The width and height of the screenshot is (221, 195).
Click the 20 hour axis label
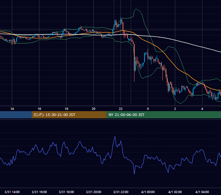pyautogui.click(x=94, y=109)
